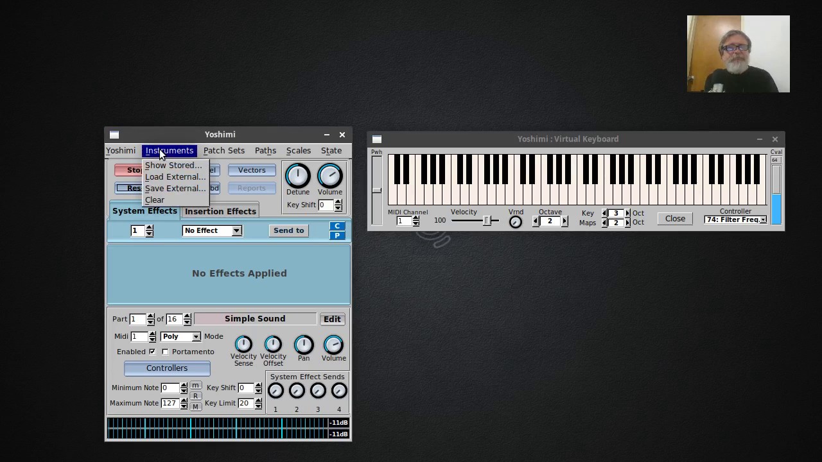
Task: Click the part Key Shift field beside Minimum Note
Action: [x=245, y=388]
